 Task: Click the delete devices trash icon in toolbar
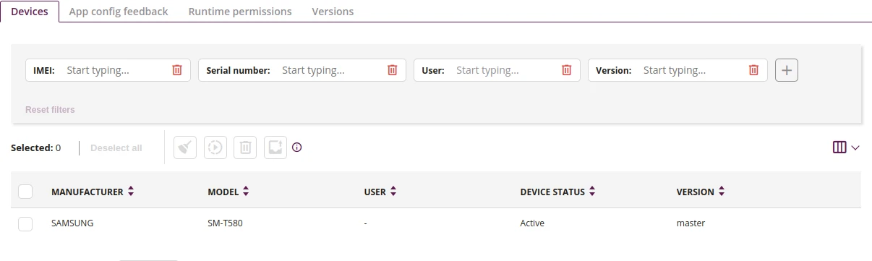click(x=245, y=147)
